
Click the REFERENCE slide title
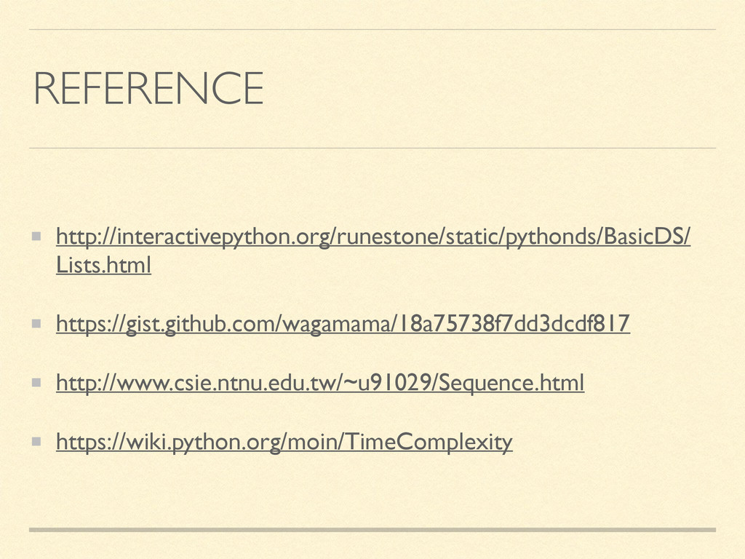148,88
